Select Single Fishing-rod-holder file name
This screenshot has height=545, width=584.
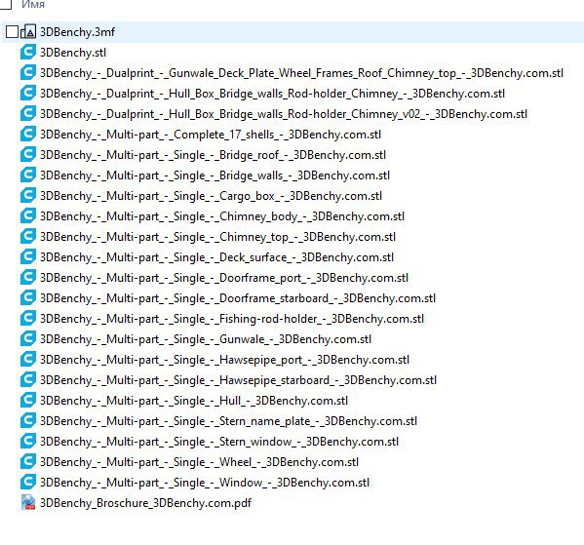pos(232,319)
